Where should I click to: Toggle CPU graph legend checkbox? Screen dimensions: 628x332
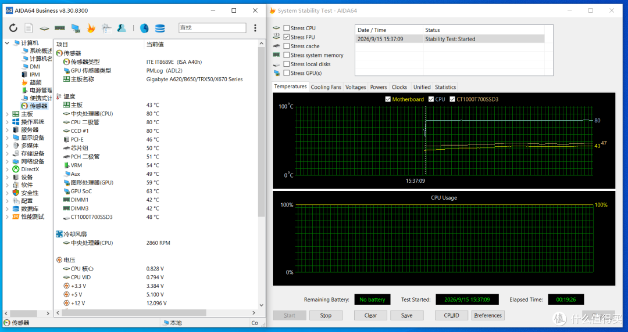431,99
